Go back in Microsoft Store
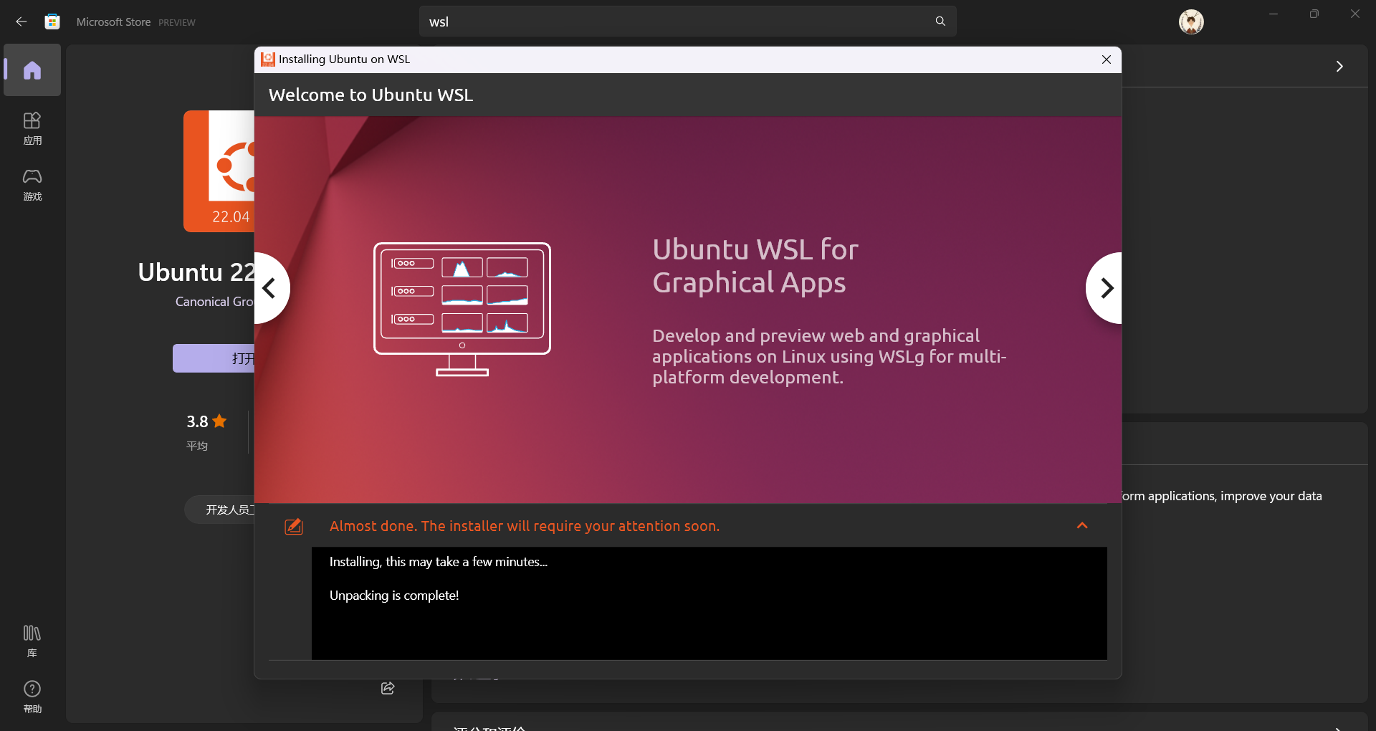The height and width of the screenshot is (731, 1376). pyautogui.click(x=21, y=21)
